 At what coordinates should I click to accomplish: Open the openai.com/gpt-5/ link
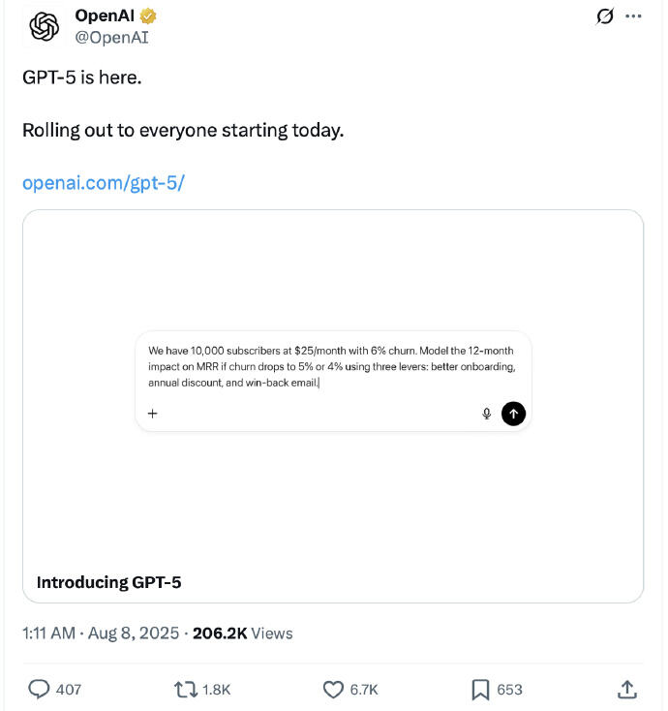point(104,183)
